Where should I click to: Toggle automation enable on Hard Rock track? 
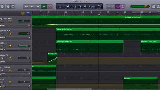10,46
